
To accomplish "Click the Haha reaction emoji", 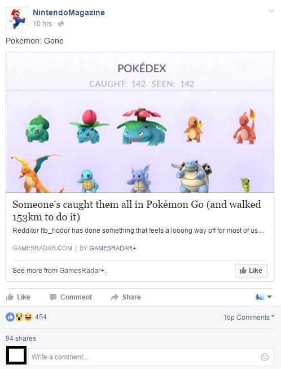I will pyautogui.click(x=28, y=317).
